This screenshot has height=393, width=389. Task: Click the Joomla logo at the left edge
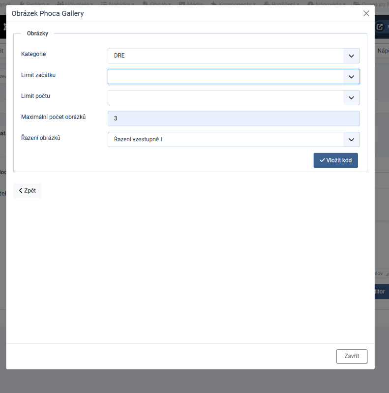[x=3, y=27]
